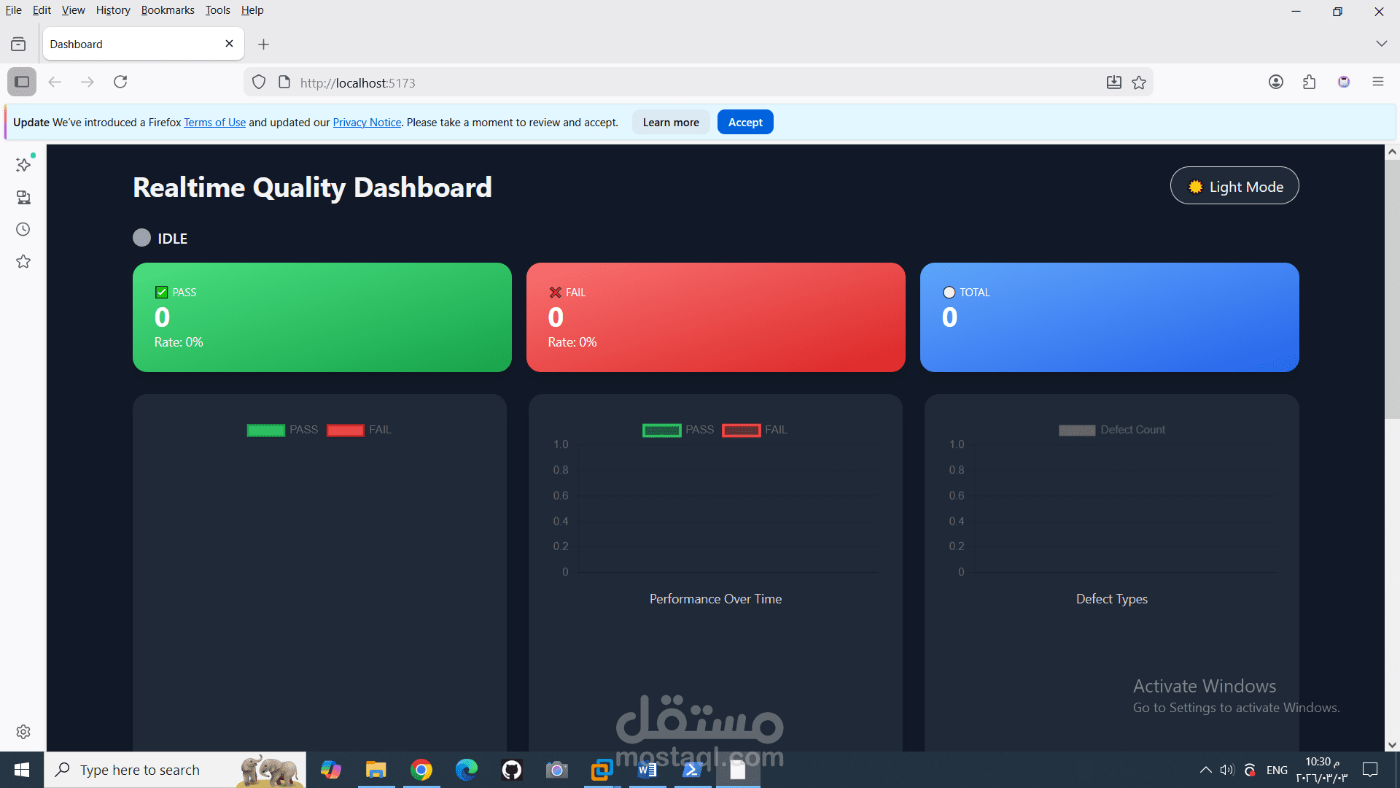Viewport: 1400px width, 788px height.
Task: Reload the page with the refresh icon
Action: pyautogui.click(x=120, y=82)
